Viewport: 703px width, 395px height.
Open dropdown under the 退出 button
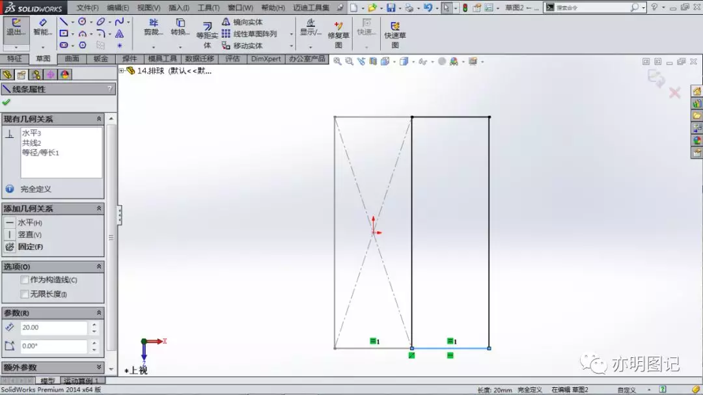point(16,47)
